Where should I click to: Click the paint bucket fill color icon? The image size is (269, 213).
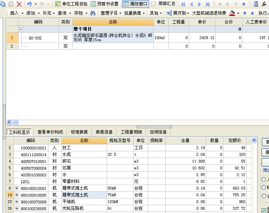pos(232,13)
